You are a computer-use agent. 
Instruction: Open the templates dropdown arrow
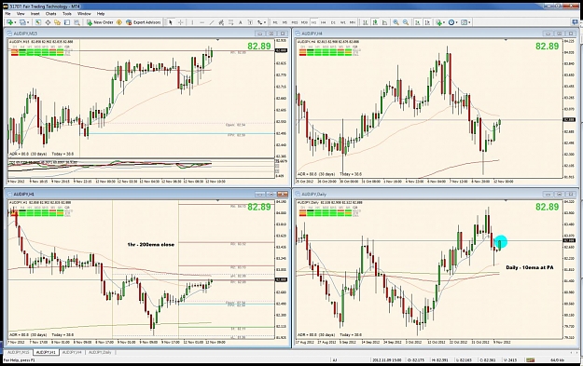469,22
